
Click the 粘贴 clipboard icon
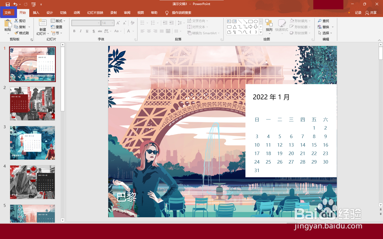tap(8, 23)
